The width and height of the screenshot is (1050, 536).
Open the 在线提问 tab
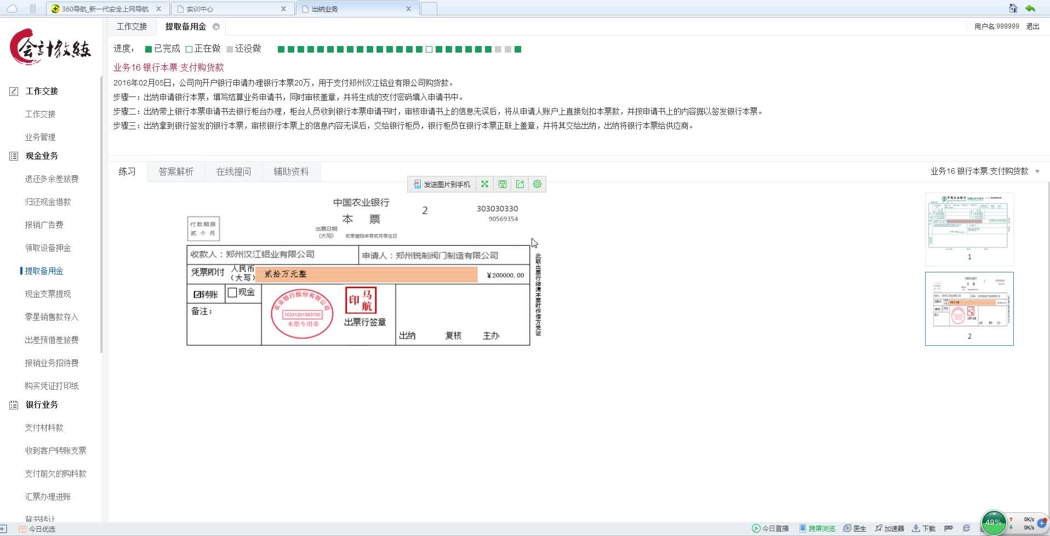(x=233, y=172)
